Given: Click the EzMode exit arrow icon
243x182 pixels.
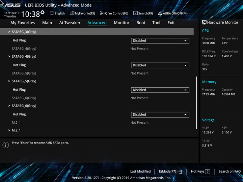Looking at the screenshot, I should point(180,172).
